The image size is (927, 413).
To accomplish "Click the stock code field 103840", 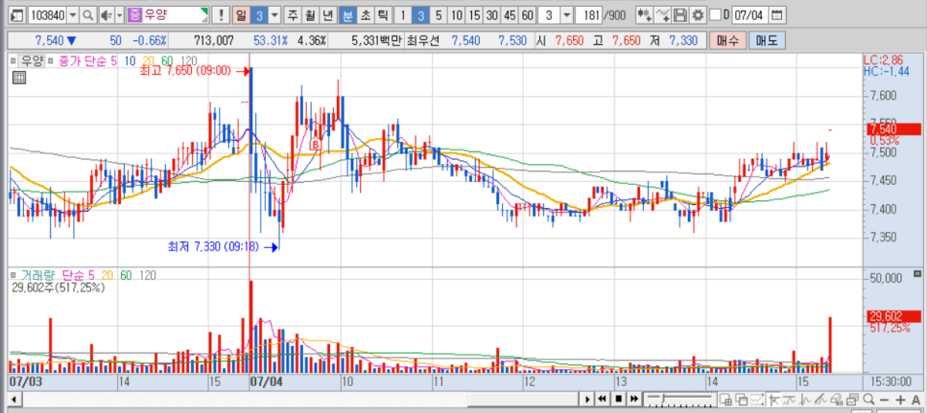I will pyautogui.click(x=47, y=14).
